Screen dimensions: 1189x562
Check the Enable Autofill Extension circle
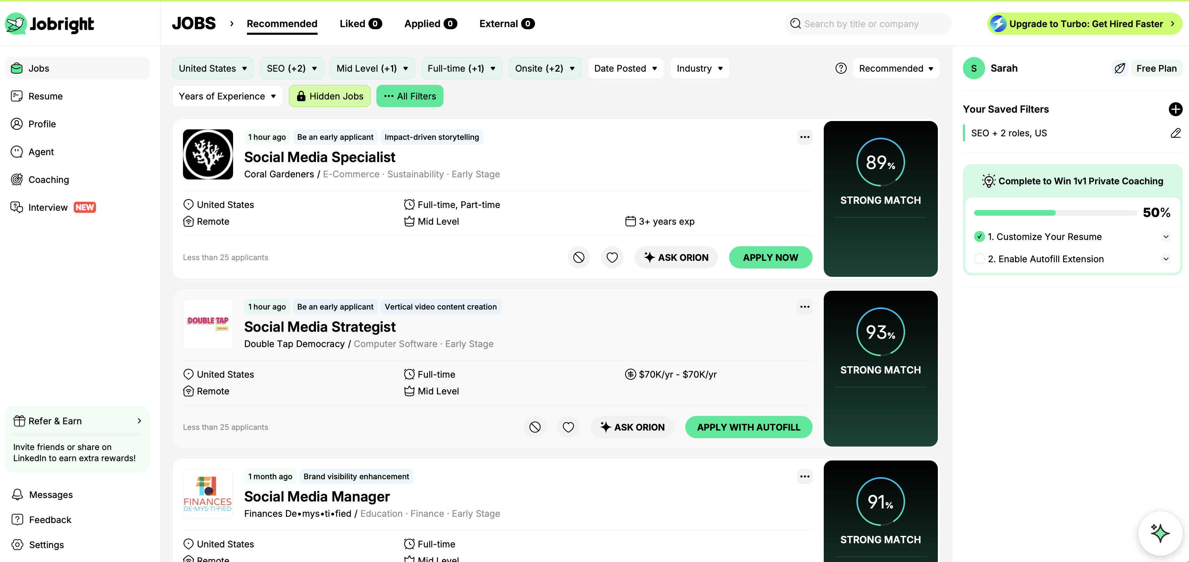(x=979, y=259)
